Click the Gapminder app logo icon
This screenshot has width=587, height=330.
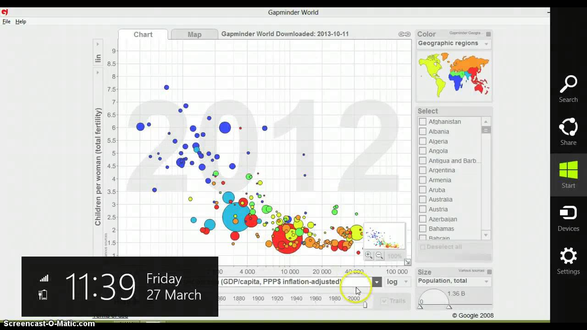pyautogui.click(x=5, y=12)
